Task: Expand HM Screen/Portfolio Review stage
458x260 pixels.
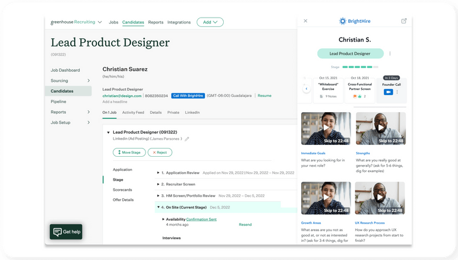Action: [x=158, y=196]
